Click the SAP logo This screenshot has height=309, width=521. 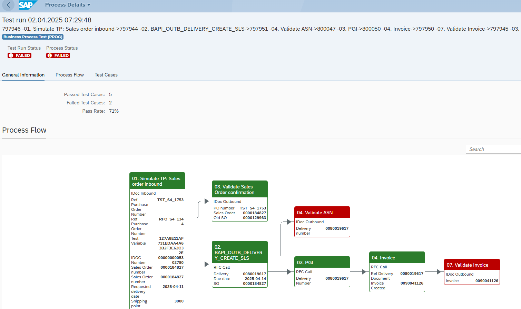27,5
